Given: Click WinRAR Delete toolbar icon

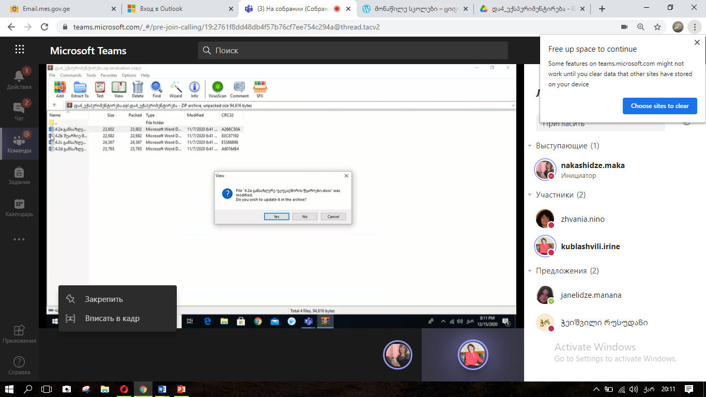Looking at the screenshot, I should click(x=137, y=89).
